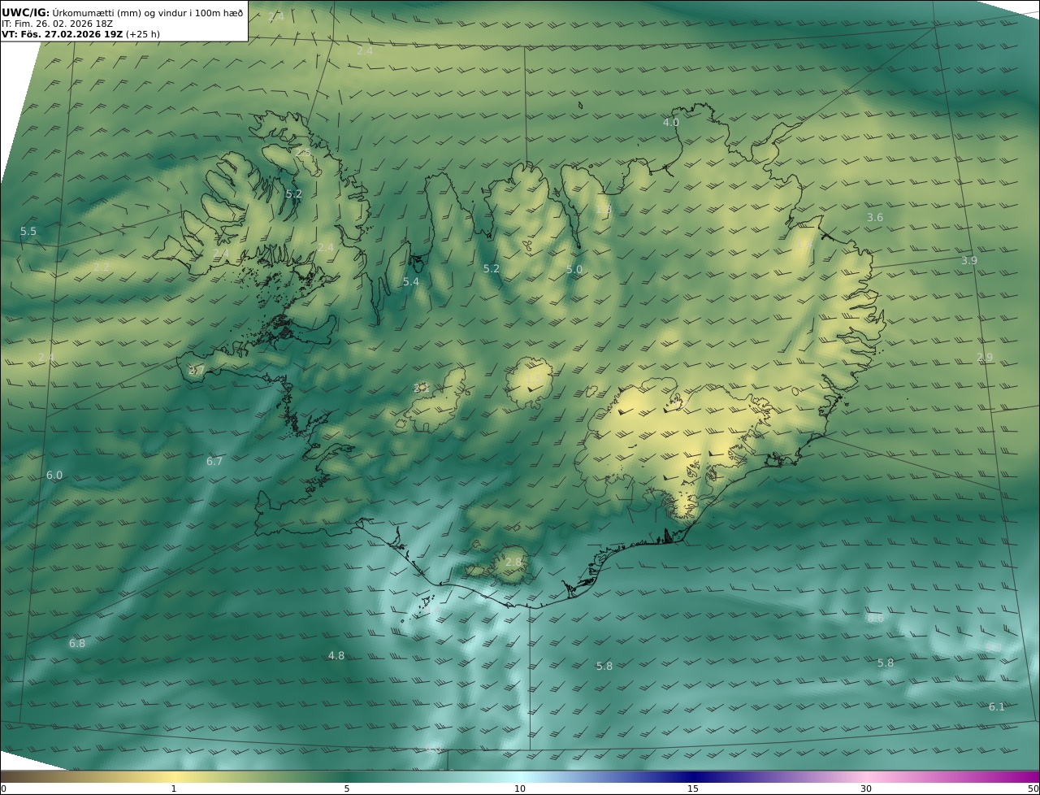Click the '2.2' value label
This screenshot has height=795, width=1040.
[x=101, y=267]
